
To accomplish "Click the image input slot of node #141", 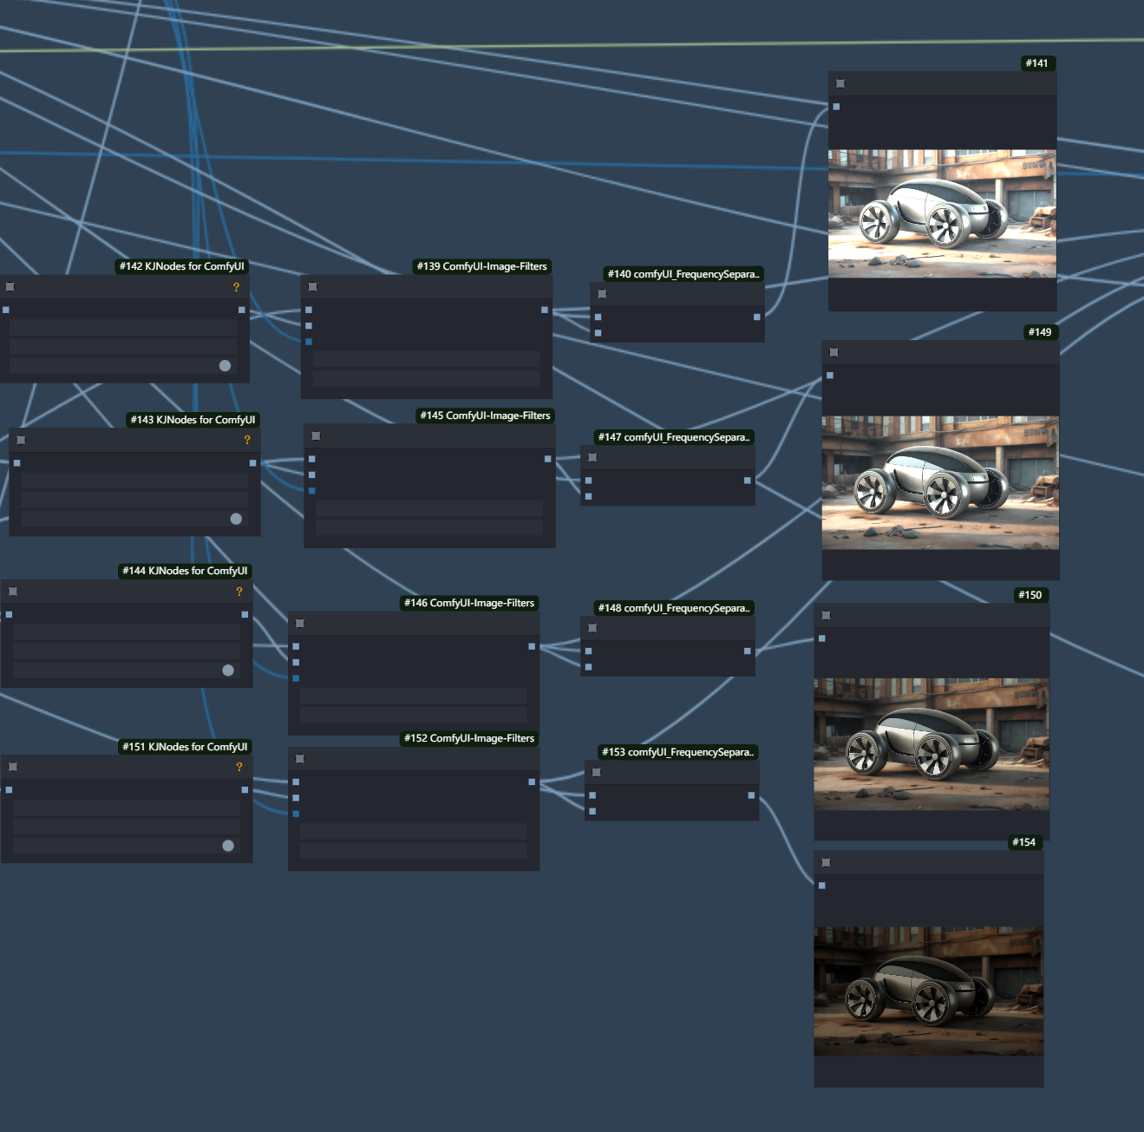I will [x=836, y=107].
